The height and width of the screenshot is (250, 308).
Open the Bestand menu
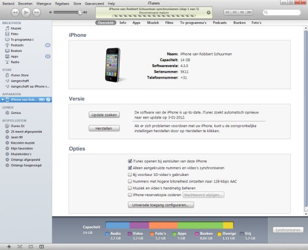(8, 4)
